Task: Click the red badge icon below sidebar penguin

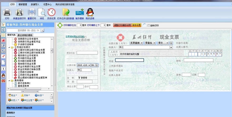Action: [3, 81]
